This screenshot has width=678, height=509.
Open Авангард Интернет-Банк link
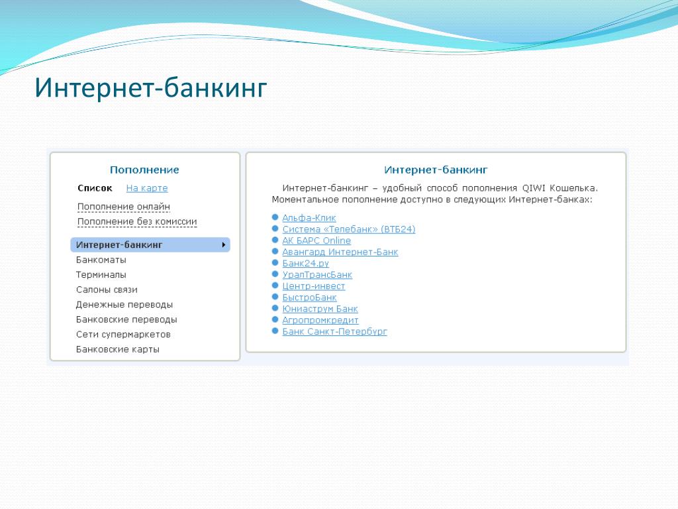tap(340, 251)
